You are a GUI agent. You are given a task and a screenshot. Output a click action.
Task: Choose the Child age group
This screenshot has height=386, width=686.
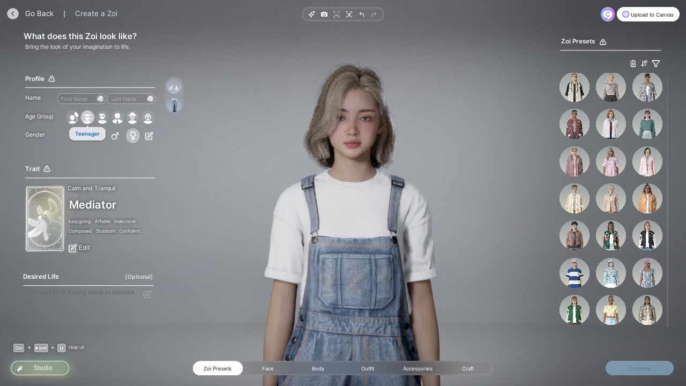(x=73, y=117)
